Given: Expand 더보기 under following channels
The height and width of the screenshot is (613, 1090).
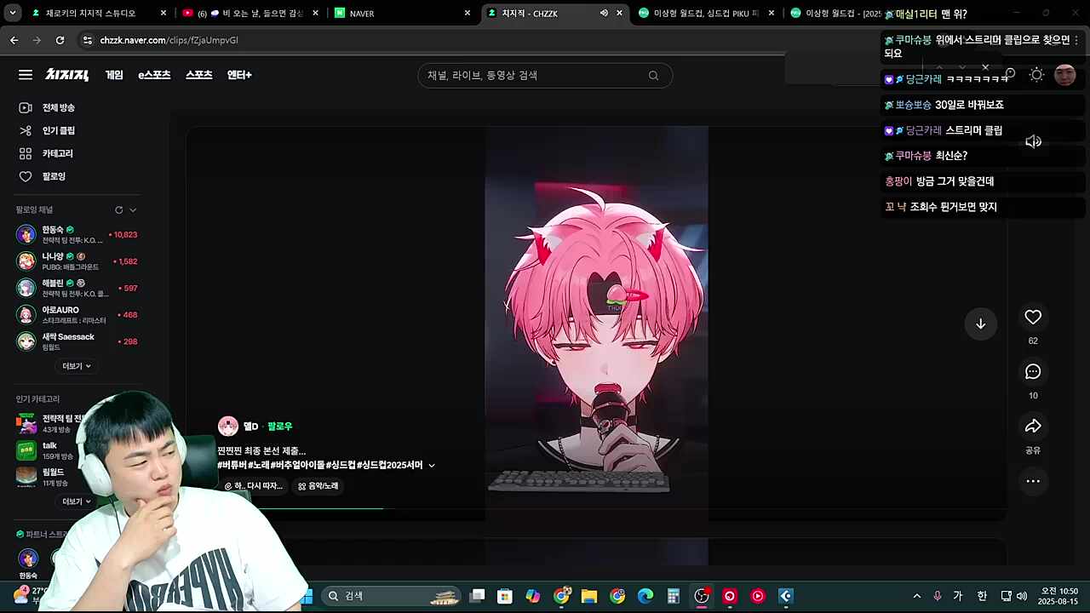Looking at the screenshot, I should 77,366.
